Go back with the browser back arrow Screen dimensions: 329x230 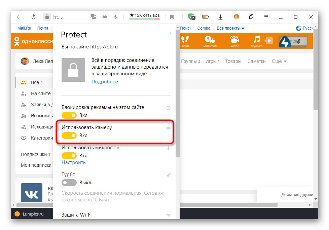coord(19,17)
